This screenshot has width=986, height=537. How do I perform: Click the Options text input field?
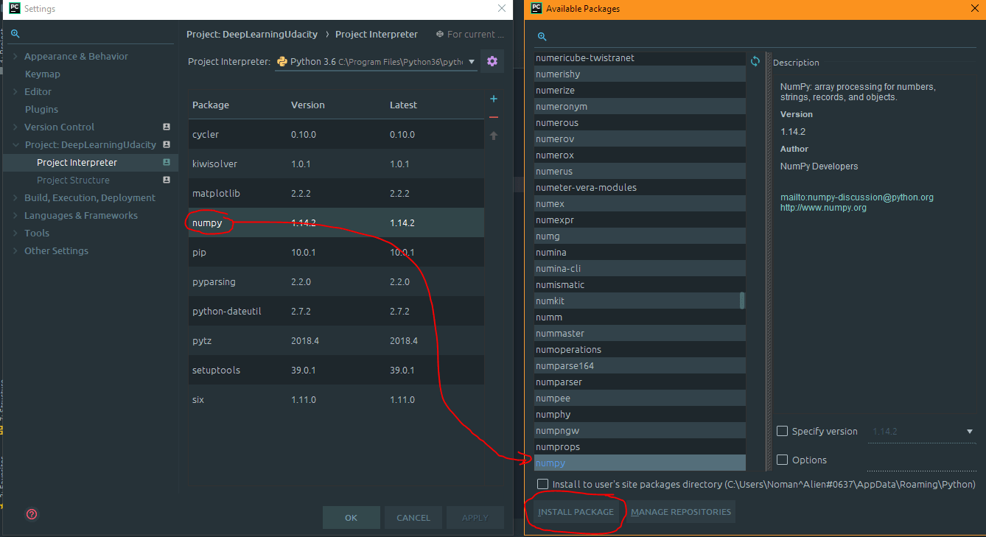(x=921, y=460)
